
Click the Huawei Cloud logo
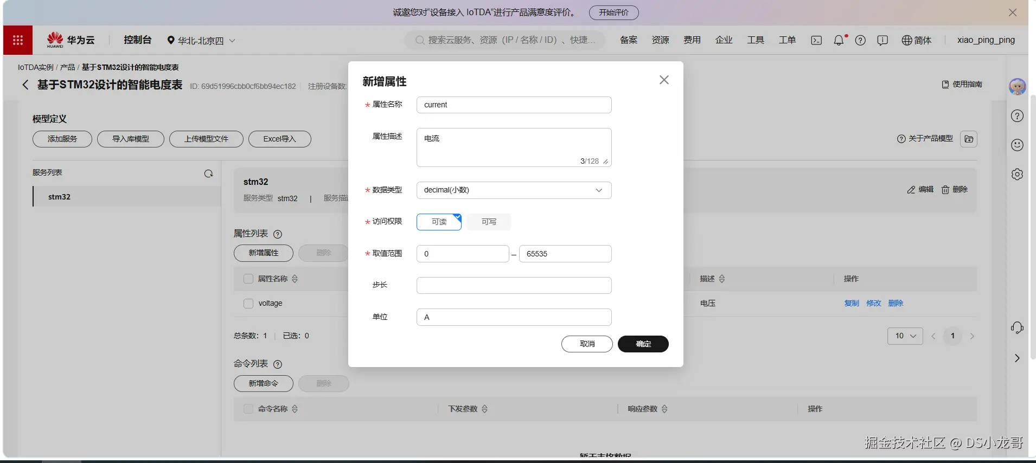71,40
